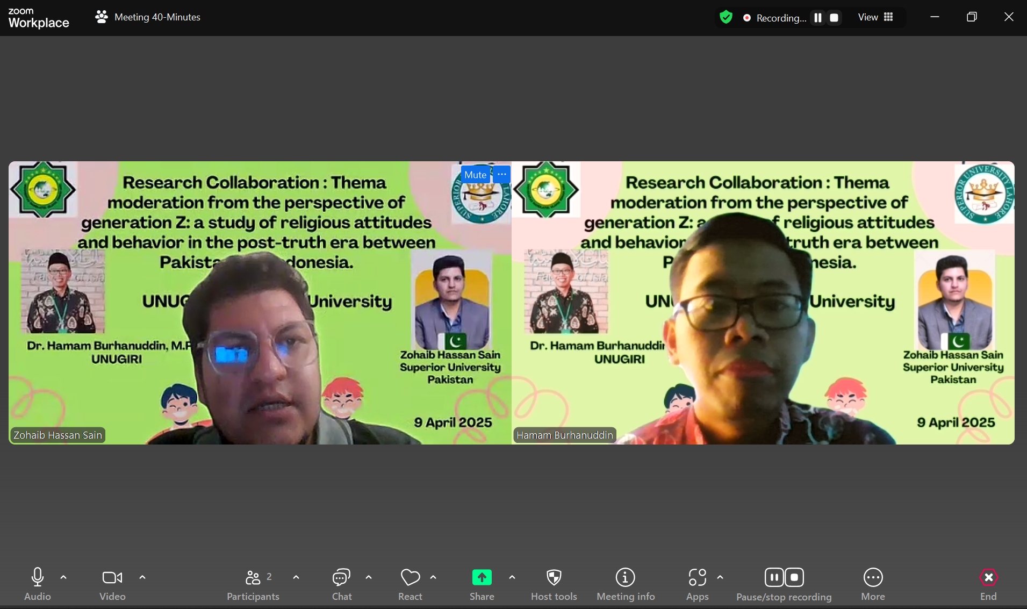The height and width of the screenshot is (609, 1027).
Task: Open the View layout menu
Action: pos(875,17)
